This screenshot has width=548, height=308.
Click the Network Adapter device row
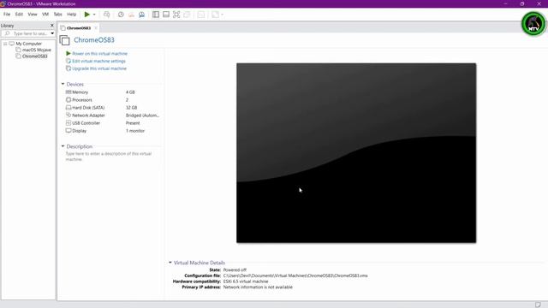[112, 115]
